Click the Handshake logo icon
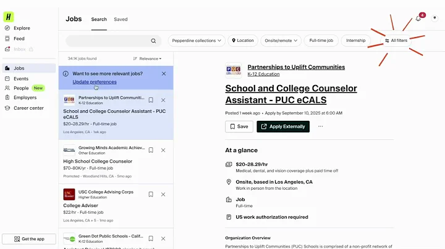The width and height of the screenshot is (445, 249). tap(9, 17)
